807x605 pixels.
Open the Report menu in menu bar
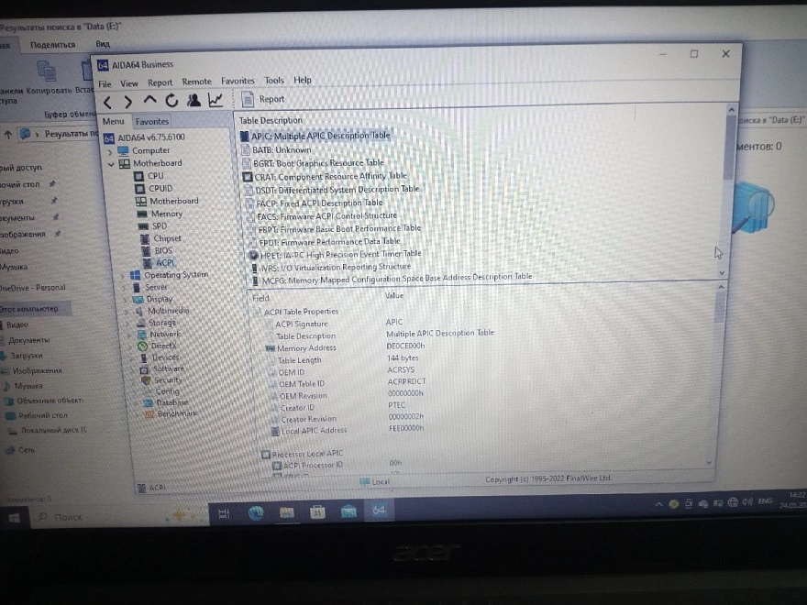click(160, 82)
